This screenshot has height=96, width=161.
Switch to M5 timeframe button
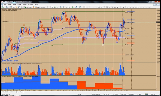point(130,7)
